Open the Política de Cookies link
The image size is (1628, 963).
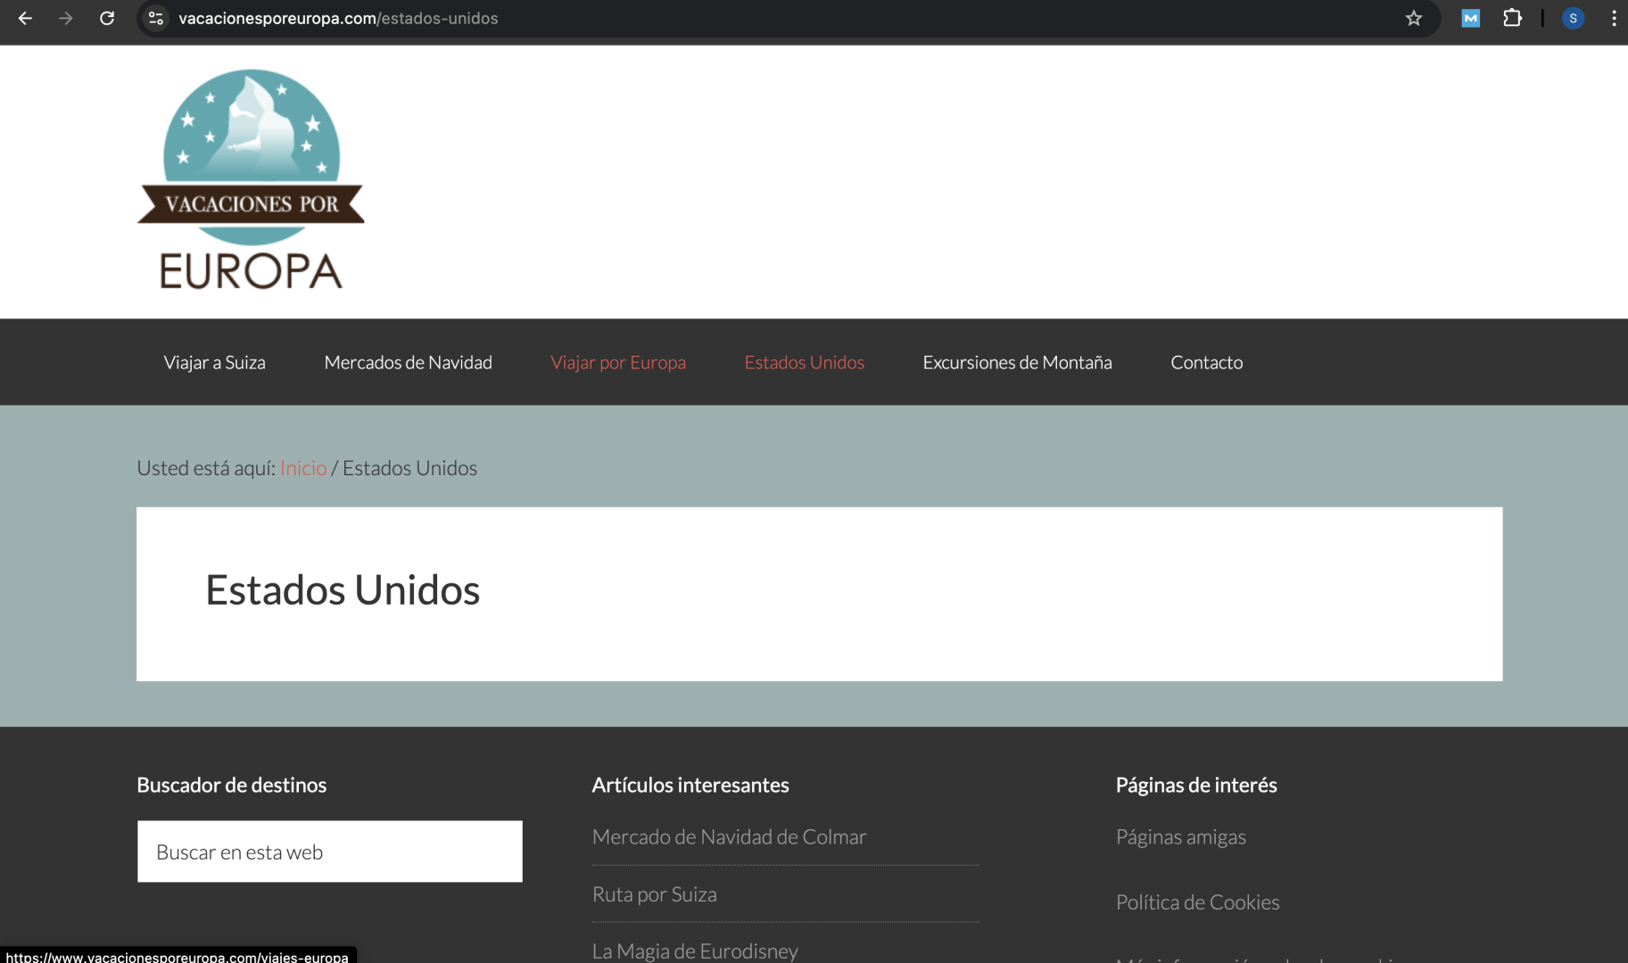pyautogui.click(x=1197, y=902)
